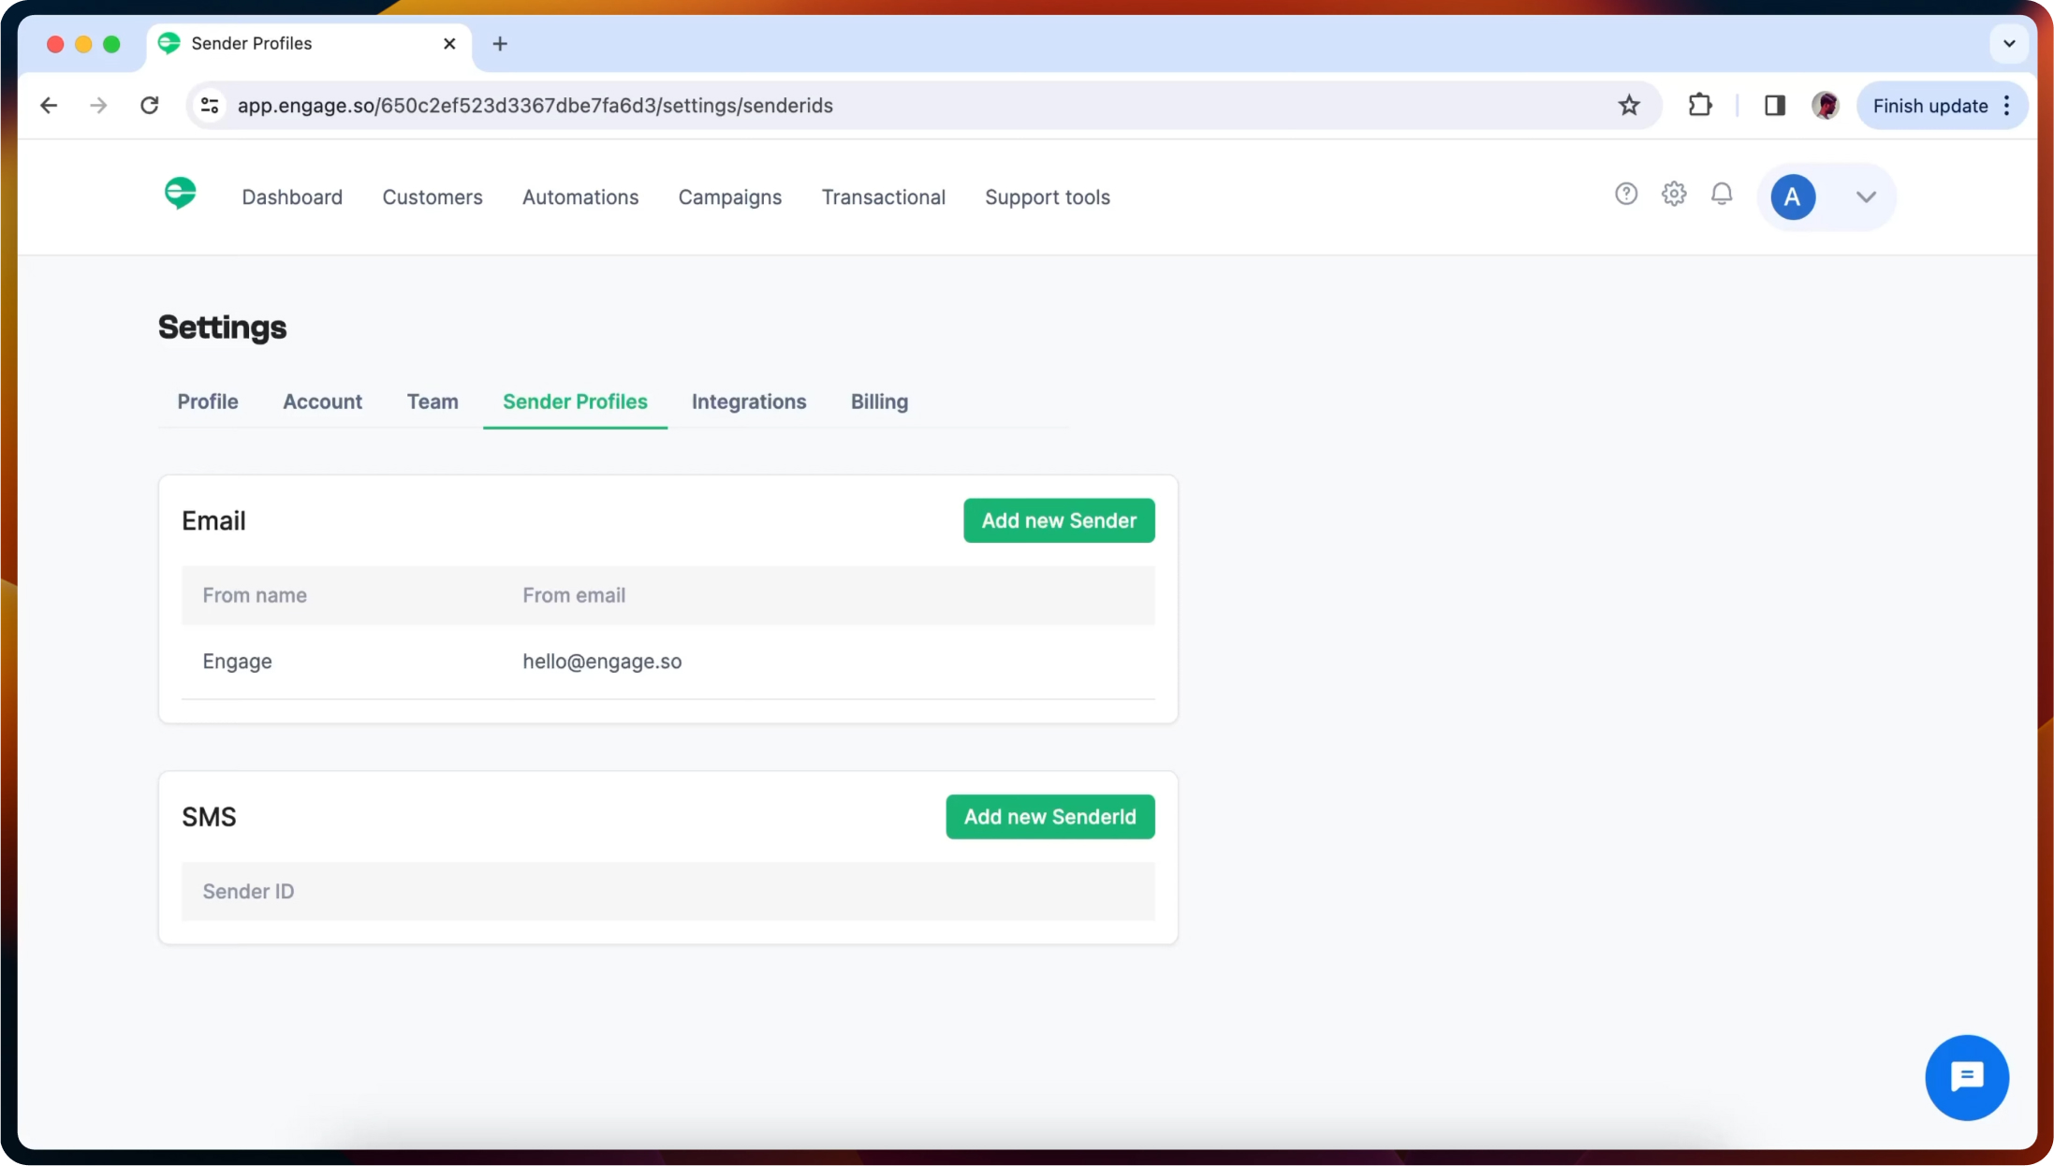Bookmark page with the star icon

(x=1629, y=105)
